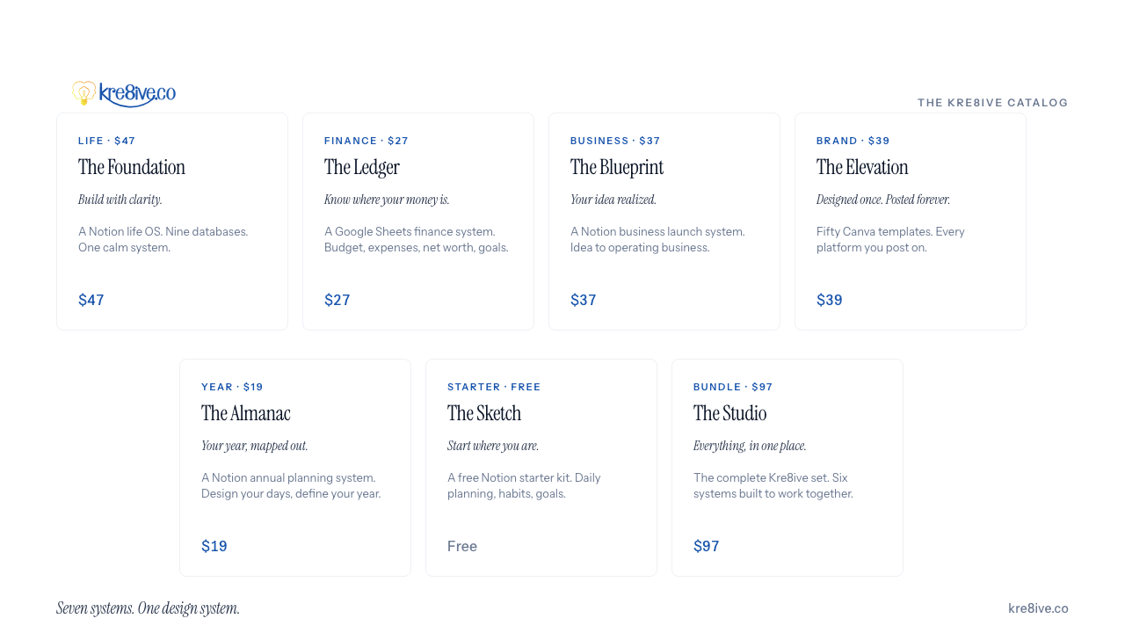The width and height of the screenshot is (1125, 633).
Task: Click the $97 price on Studio card
Action: coord(707,546)
